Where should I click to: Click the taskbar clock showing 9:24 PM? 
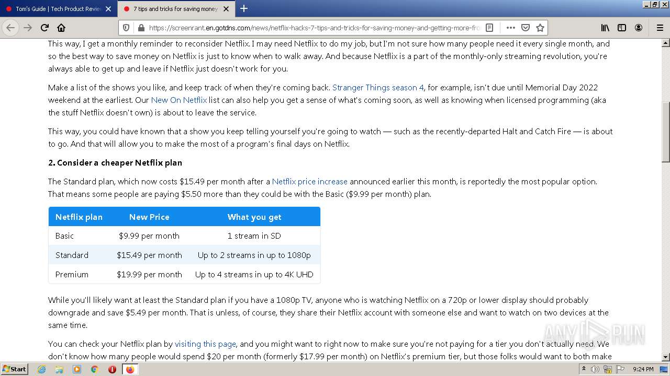pyautogui.click(x=643, y=369)
